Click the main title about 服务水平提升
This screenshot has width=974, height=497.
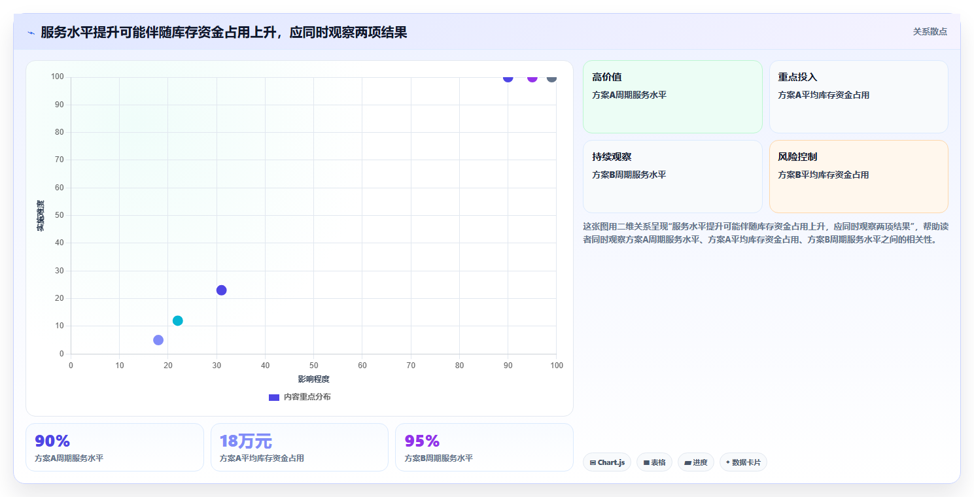tap(224, 32)
